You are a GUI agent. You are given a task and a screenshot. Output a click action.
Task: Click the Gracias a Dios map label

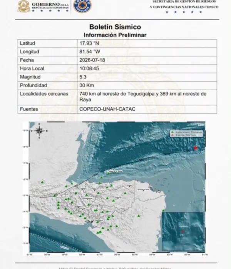point(143,189)
